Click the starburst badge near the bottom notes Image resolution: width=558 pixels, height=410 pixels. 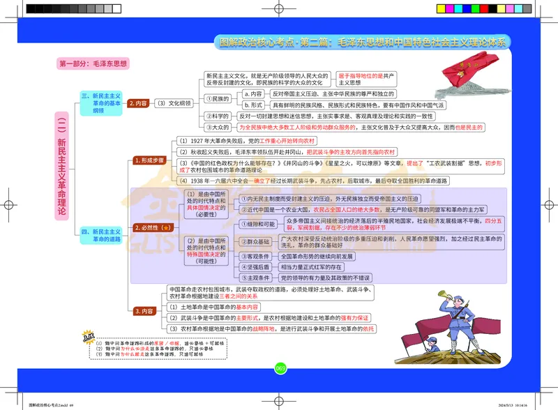[x=88, y=337]
